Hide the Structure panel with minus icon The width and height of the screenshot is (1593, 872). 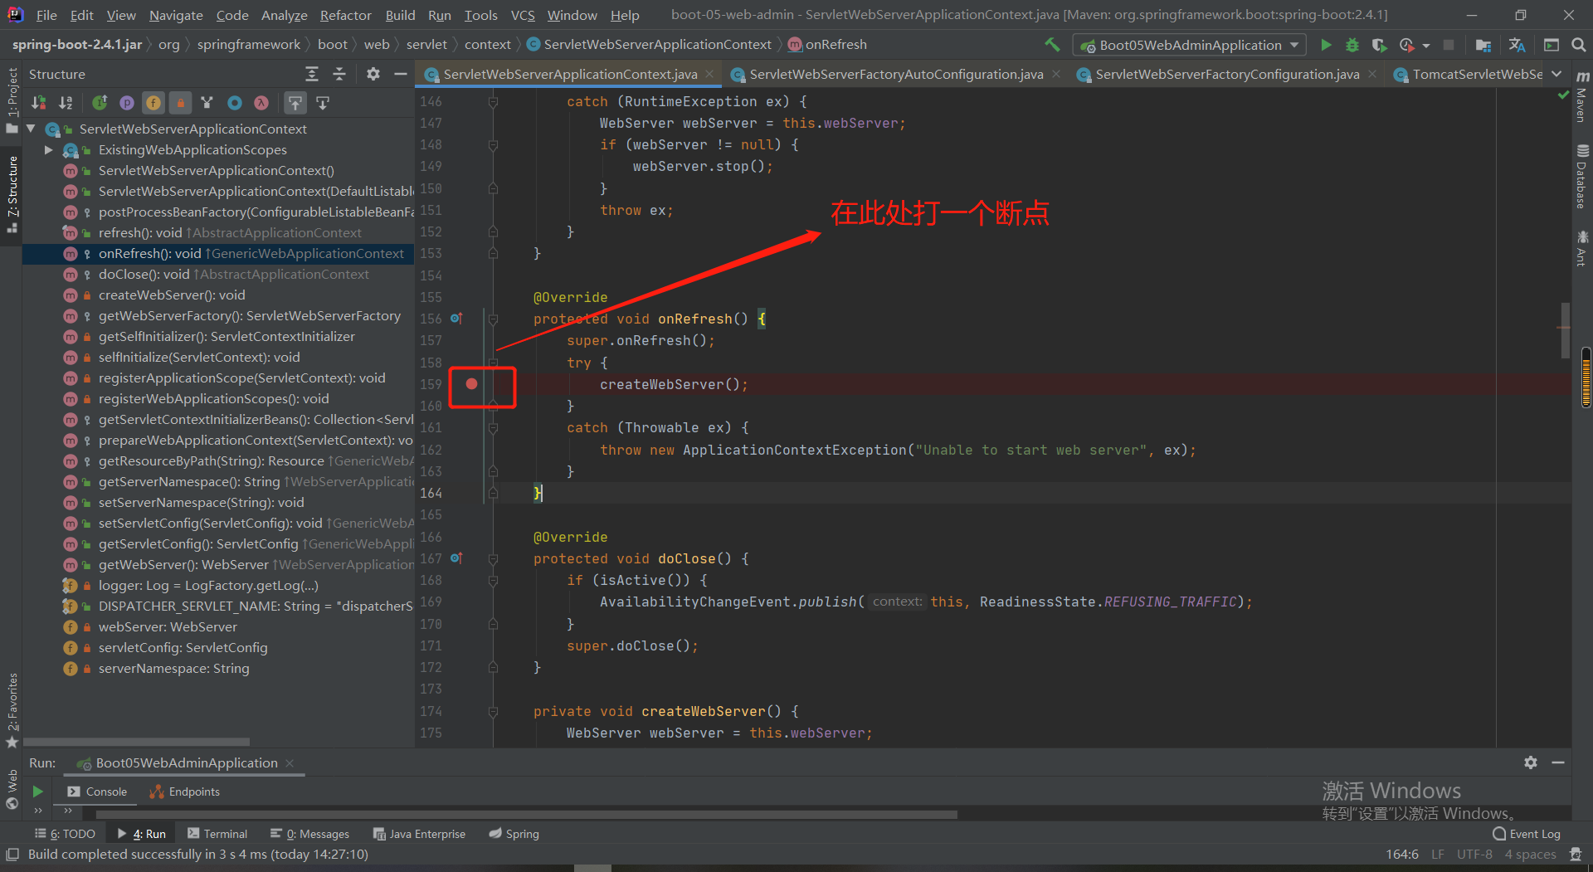click(400, 74)
